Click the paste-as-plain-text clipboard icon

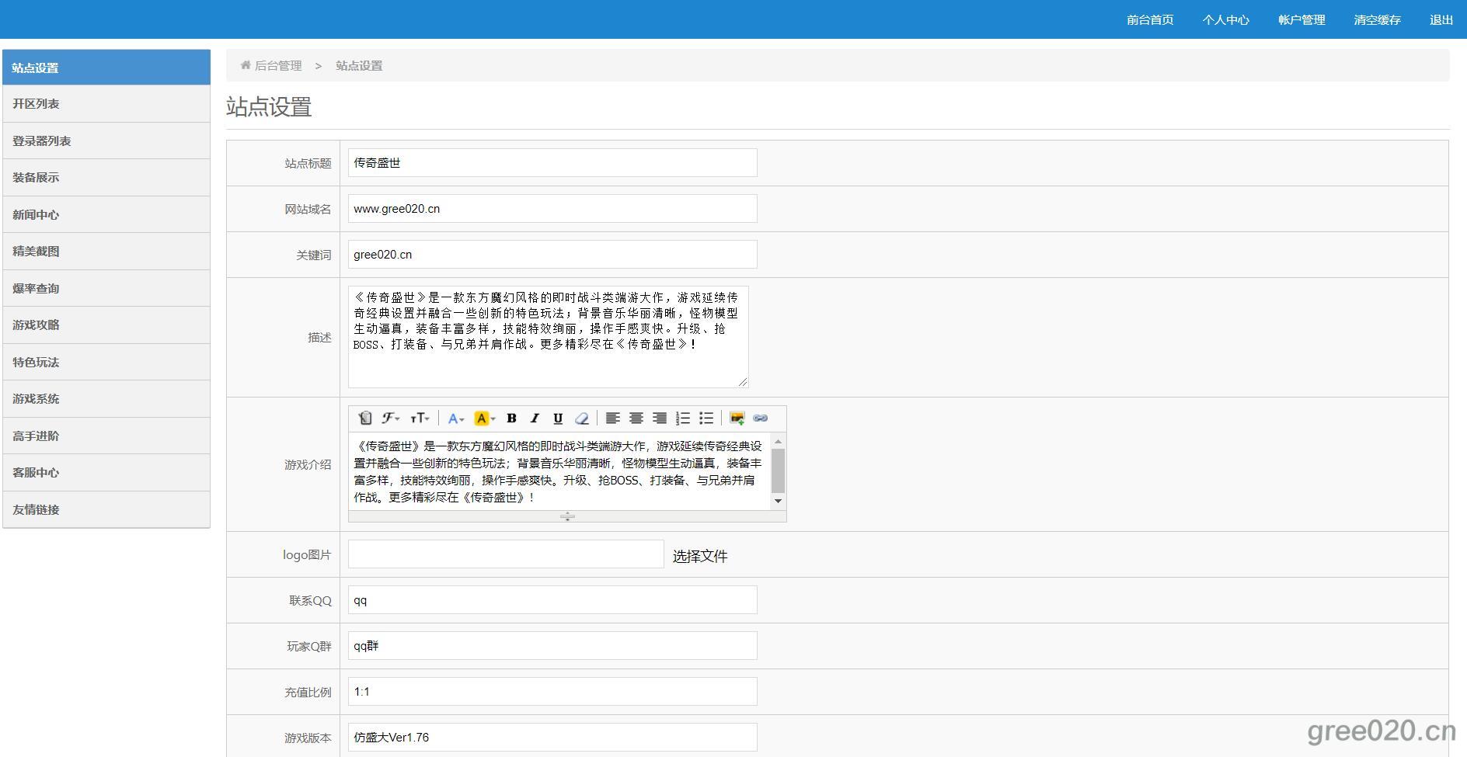click(364, 418)
